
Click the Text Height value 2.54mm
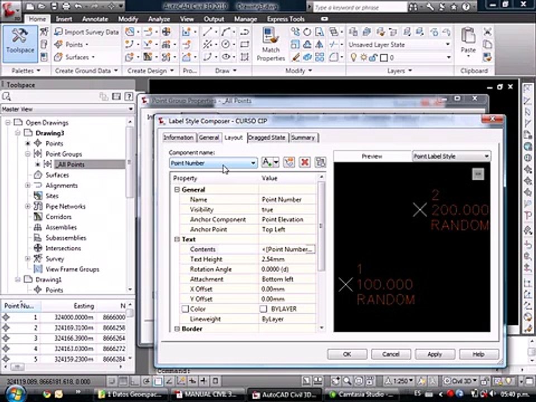pyautogui.click(x=273, y=259)
